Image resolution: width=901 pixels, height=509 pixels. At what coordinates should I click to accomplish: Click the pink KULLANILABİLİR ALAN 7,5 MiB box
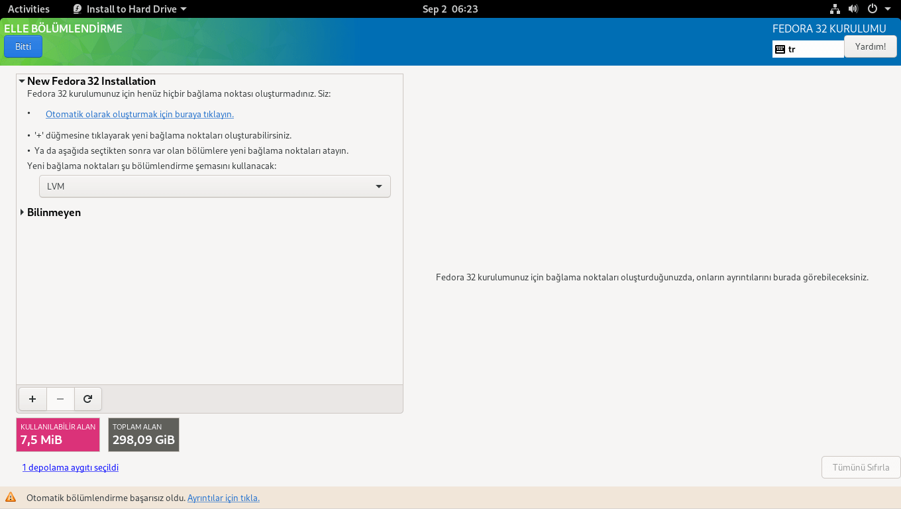(x=58, y=435)
